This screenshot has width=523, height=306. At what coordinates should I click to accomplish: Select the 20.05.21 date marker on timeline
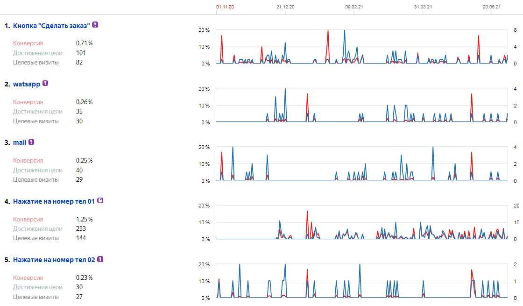pyautogui.click(x=492, y=7)
